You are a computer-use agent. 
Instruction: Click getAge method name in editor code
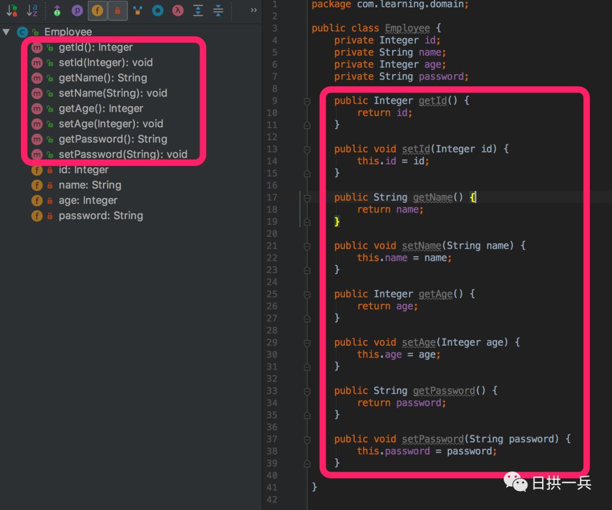(x=435, y=294)
